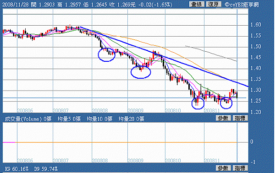Click the D9 59.74% indicator value
The width and height of the screenshot is (275, 173).
46,169
